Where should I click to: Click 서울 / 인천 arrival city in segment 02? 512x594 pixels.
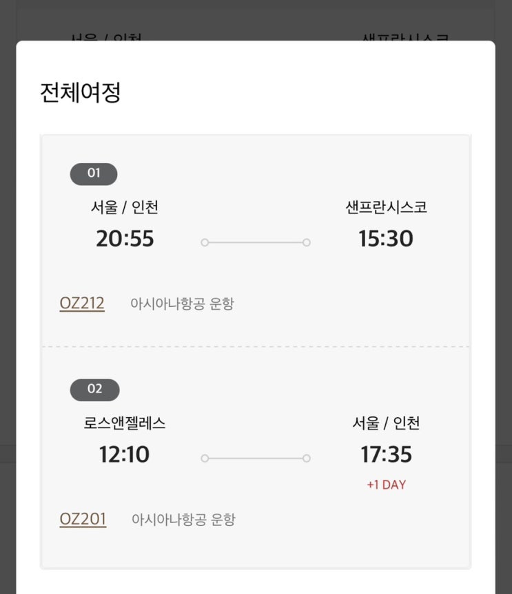[386, 423]
